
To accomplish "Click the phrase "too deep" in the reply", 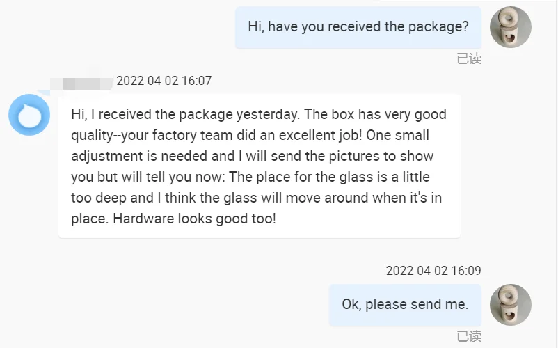I will click(97, 198).
